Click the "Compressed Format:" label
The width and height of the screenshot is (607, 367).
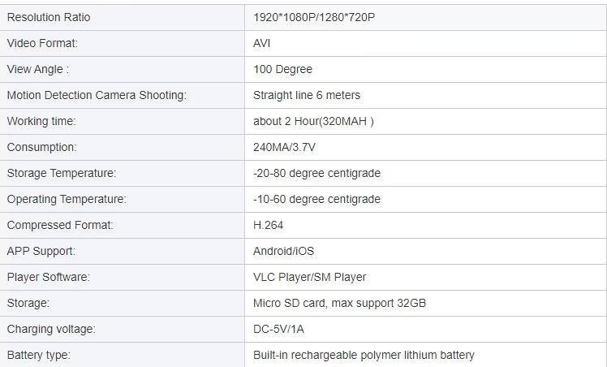point(60,225)
